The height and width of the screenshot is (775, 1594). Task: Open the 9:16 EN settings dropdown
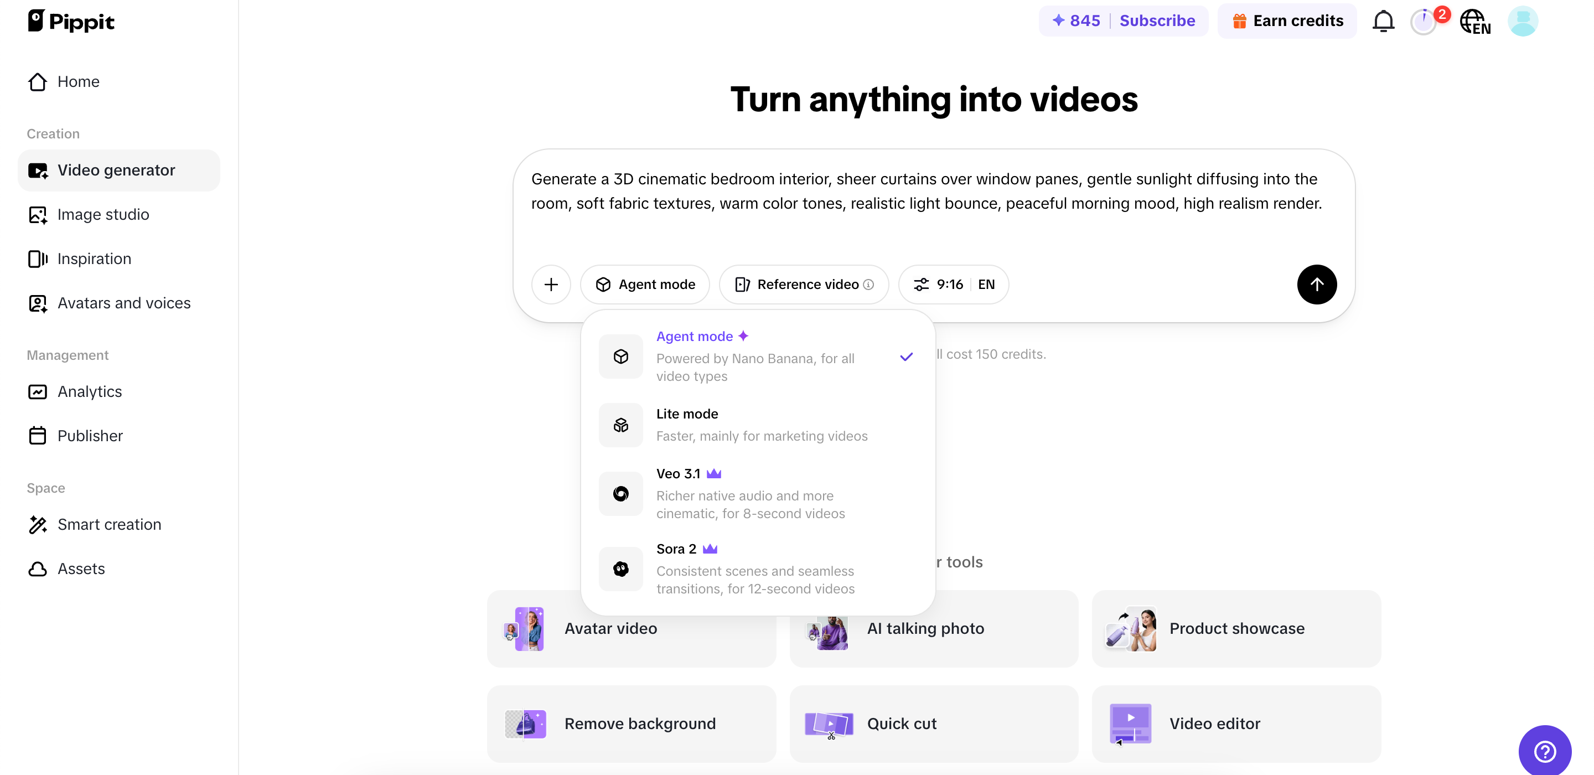954,284
